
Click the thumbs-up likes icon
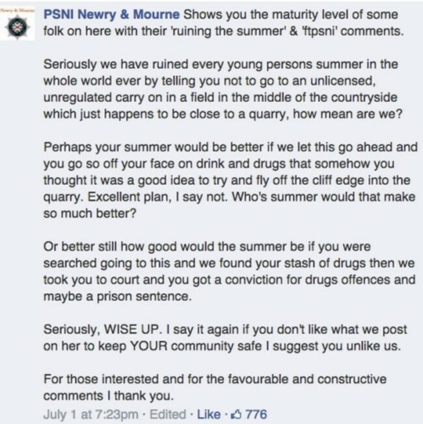[237, 414]
